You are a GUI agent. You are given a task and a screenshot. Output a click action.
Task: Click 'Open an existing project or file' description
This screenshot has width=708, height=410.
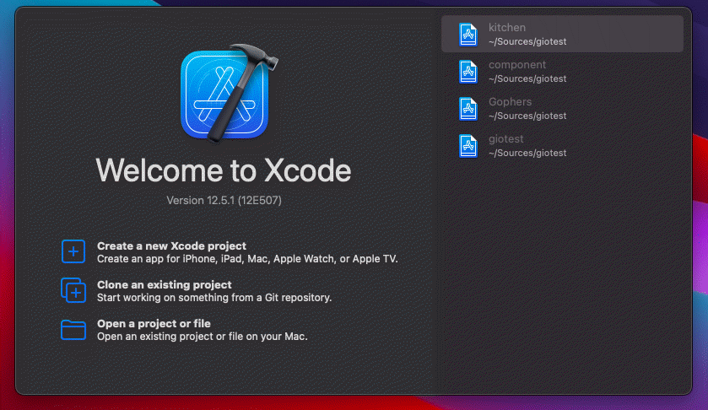coord(203,337)
